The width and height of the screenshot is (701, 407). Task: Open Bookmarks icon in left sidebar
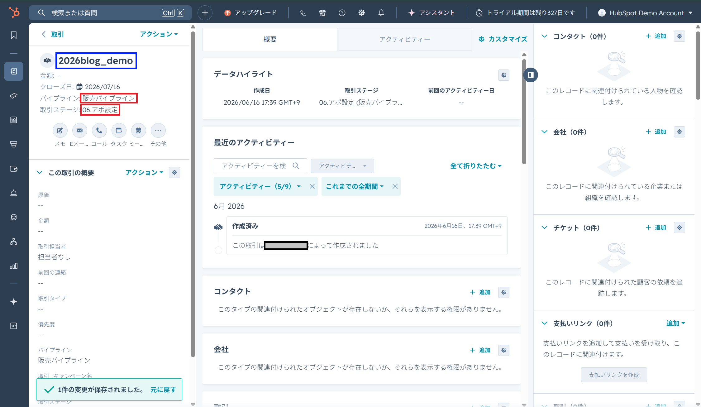click(x=14, y=35)
